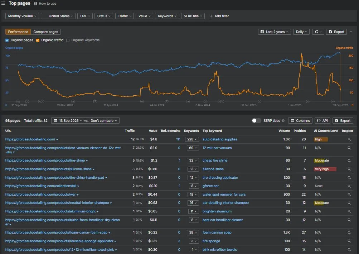Inspect the tire dressing applicator row
This screenshot has height=254, width=359.
(x=349, y=178)
